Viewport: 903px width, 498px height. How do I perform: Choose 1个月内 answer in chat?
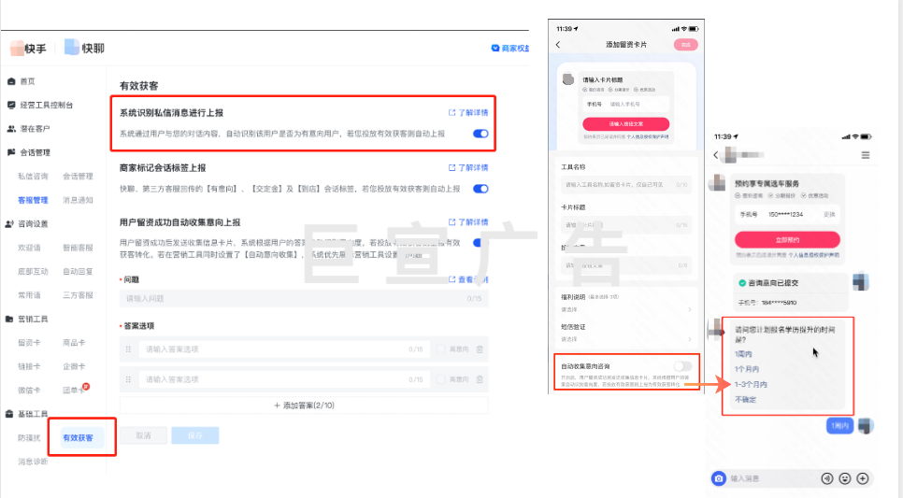point(746,369)
